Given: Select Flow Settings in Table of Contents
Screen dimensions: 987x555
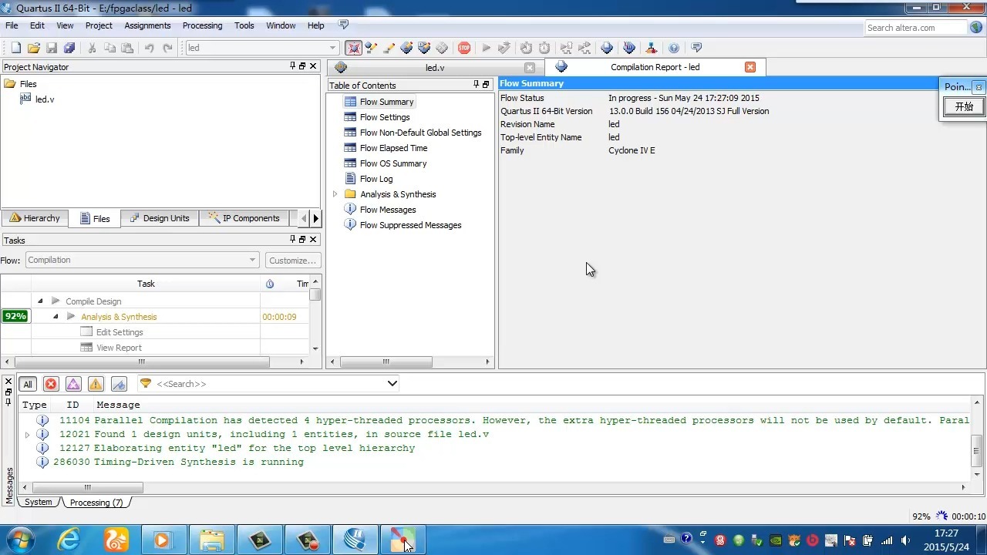Looking at the screenshot, I should point(385,117).
